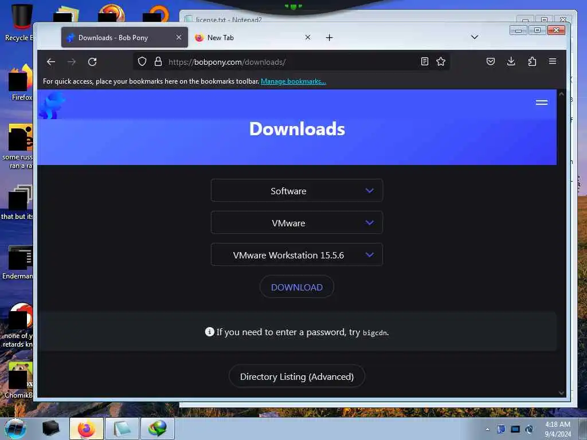Click the Firefox taskbar button
Screen dimensions: 587x440
point(87,429)
